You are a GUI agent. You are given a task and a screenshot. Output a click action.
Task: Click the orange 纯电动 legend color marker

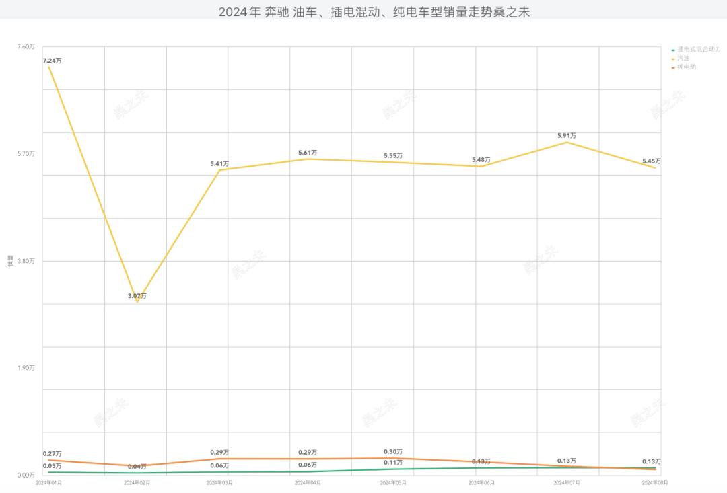tap(673, 67)
